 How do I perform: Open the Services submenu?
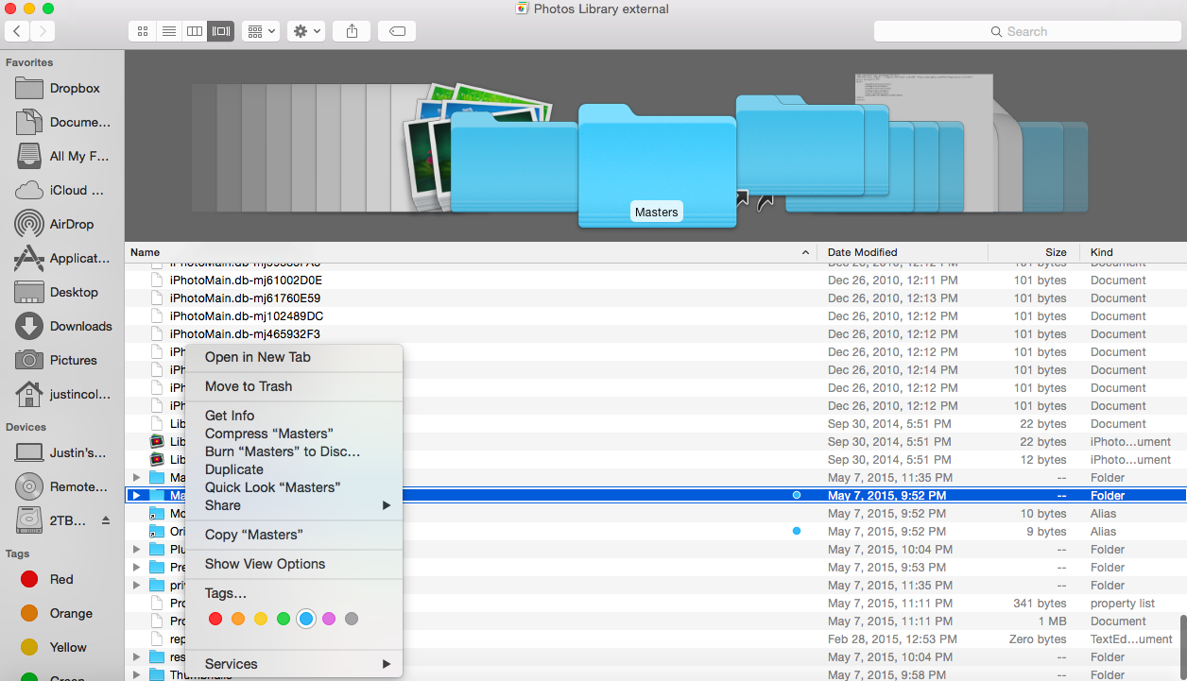point(294,664)
